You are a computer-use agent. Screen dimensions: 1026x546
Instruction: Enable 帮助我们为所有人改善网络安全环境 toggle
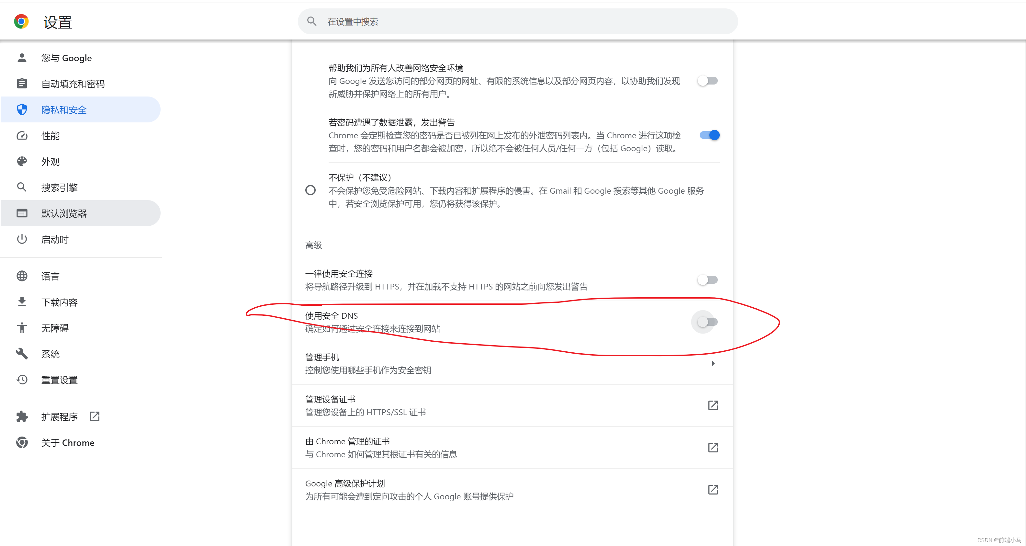coord(708,81)
